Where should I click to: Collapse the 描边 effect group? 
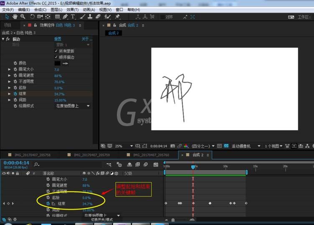(3, 39)
